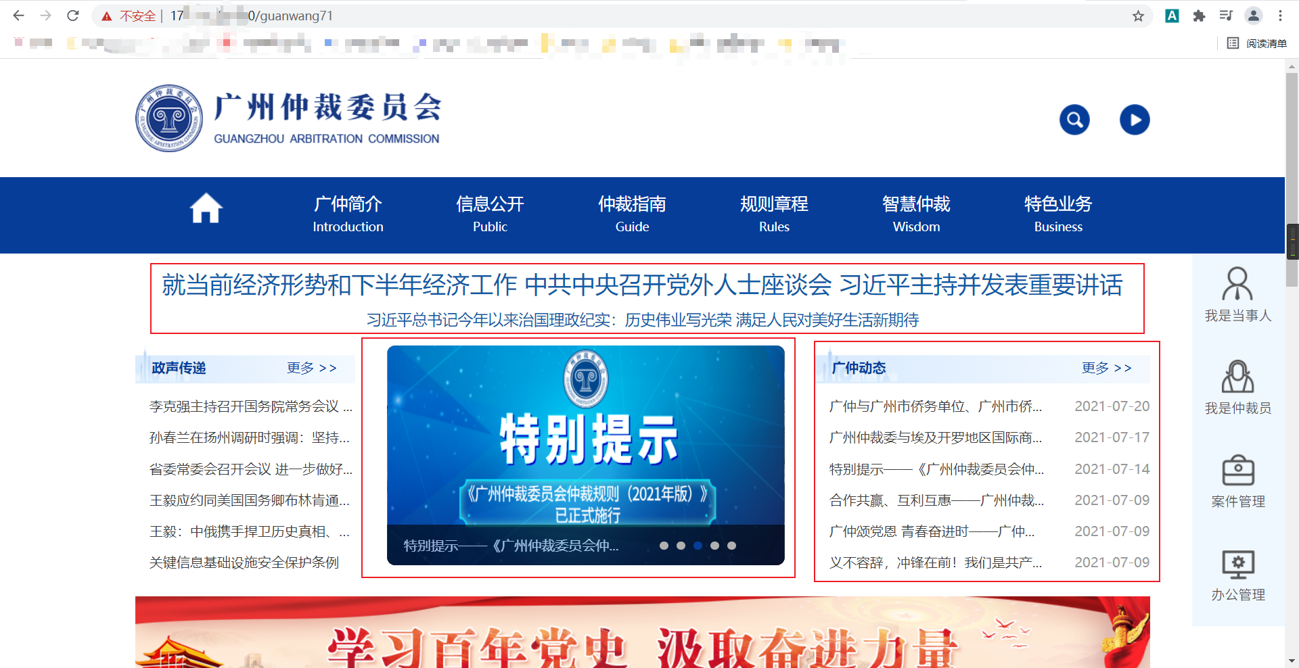This screenshot has height=668, width=1299.
Task: Open the browser profile avatar
Action: [x=1254, y=16]
